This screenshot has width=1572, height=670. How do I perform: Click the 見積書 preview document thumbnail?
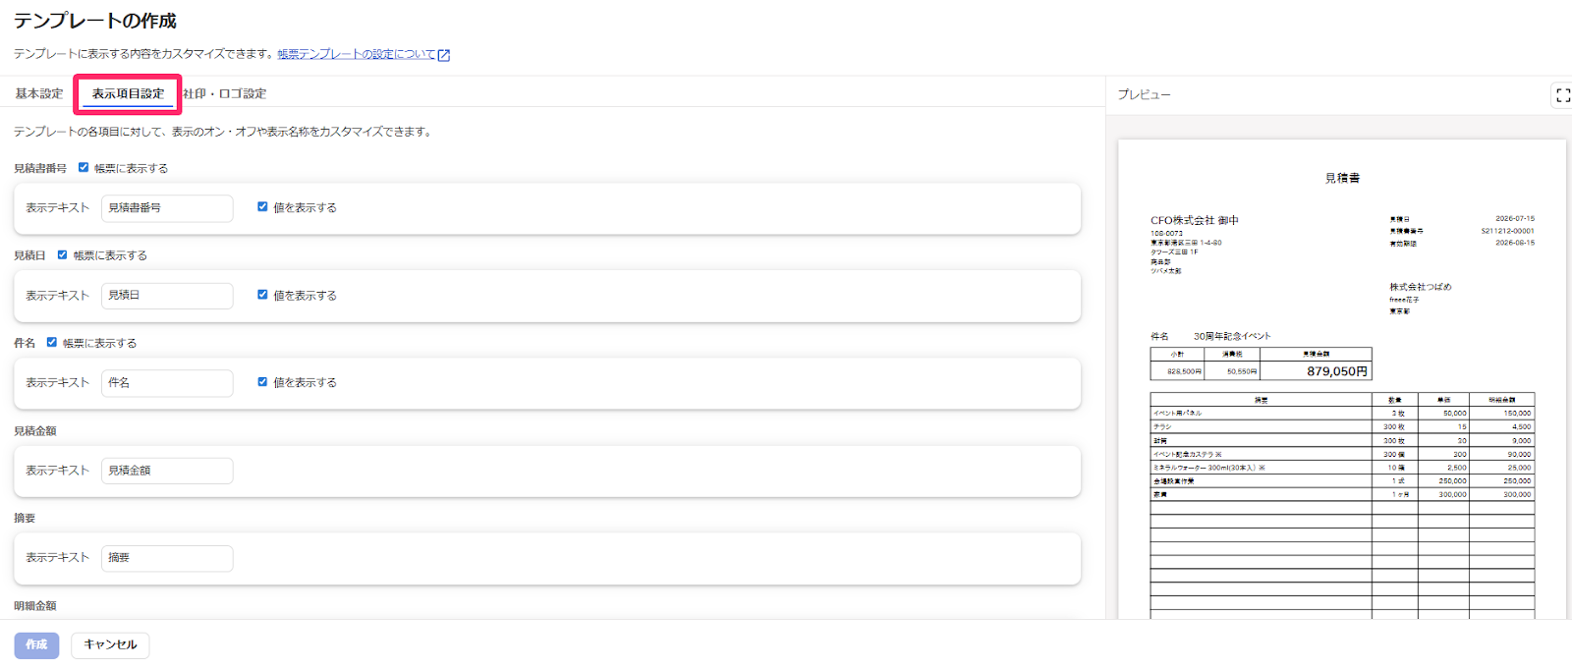pos(1341,378)
